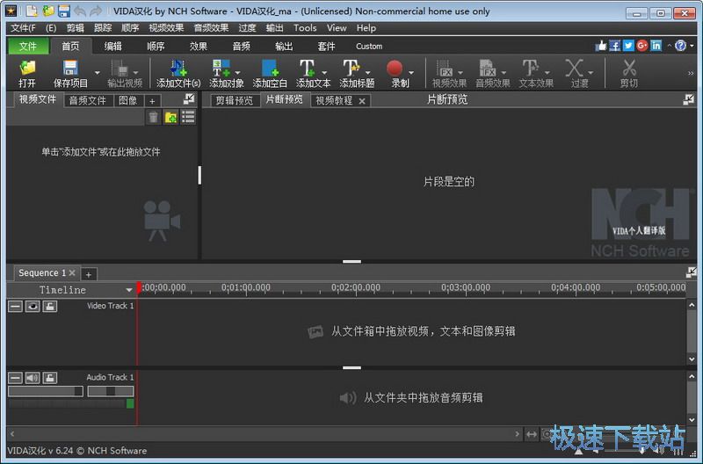The image size is (703, 464).
Task: Click the 打开 (Open) folder icon
Action: tap(27, 69)
